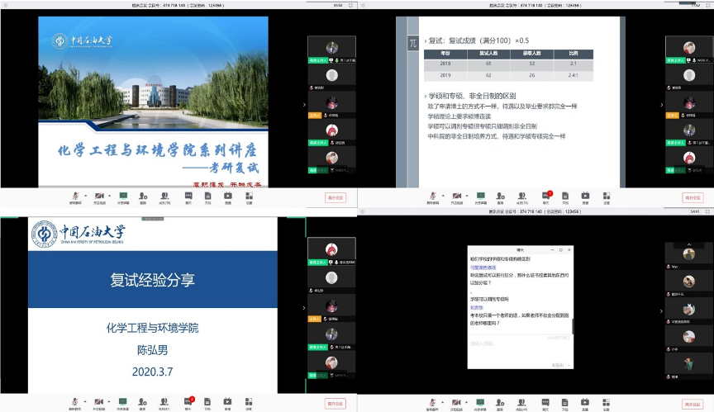Toggle fullscreen icon in chat-popup window title bar
This screenshot has width=714, height=412.
[707, 211]
